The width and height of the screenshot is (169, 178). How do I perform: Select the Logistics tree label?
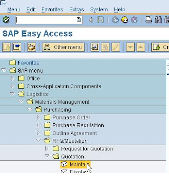(37, 94)
